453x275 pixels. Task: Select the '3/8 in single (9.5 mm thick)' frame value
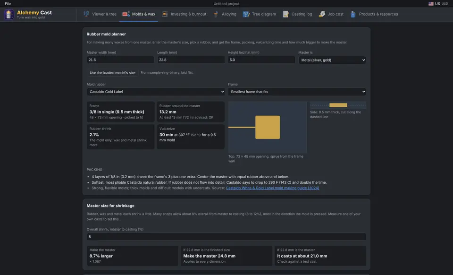(117, 112)
